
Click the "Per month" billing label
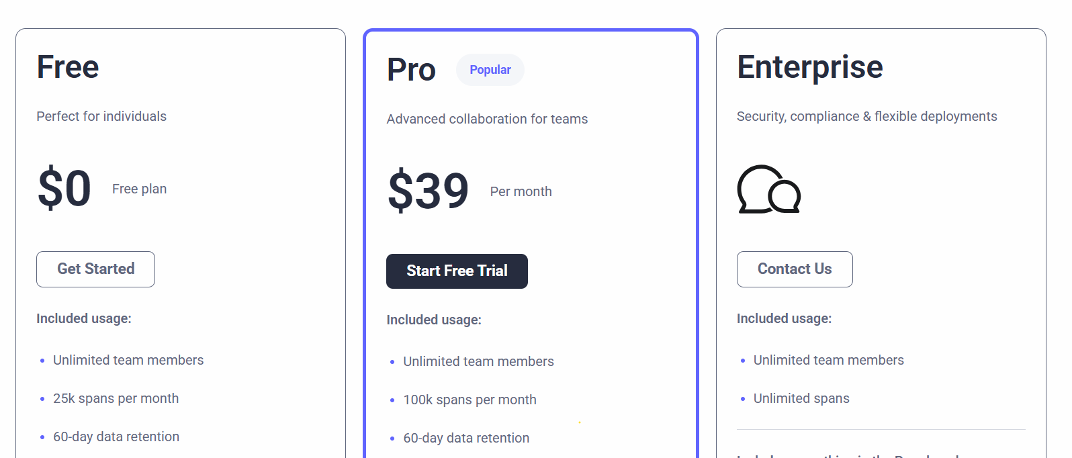[x=521, y=192]
